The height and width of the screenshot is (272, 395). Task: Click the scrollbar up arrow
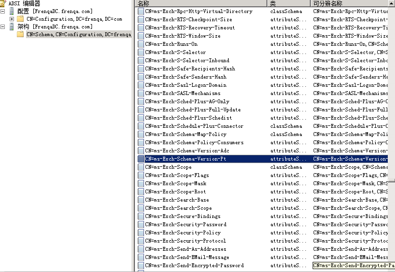click(392, 3)
